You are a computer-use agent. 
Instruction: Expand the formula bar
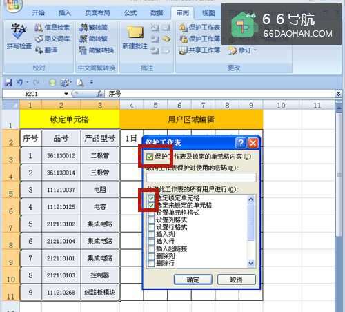coord(338,94)
